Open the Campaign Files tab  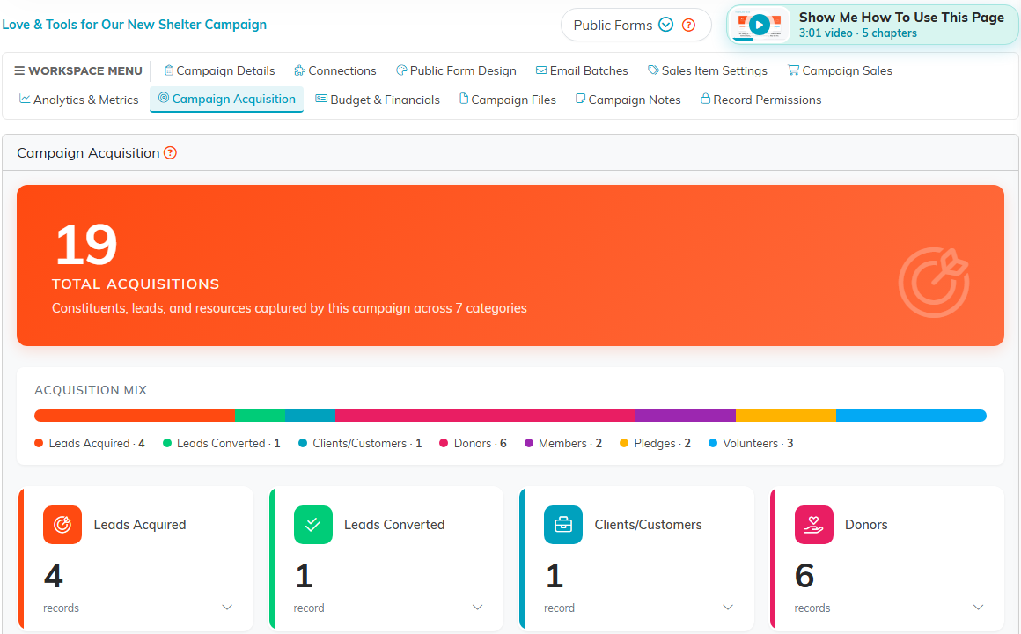point(508,100)
